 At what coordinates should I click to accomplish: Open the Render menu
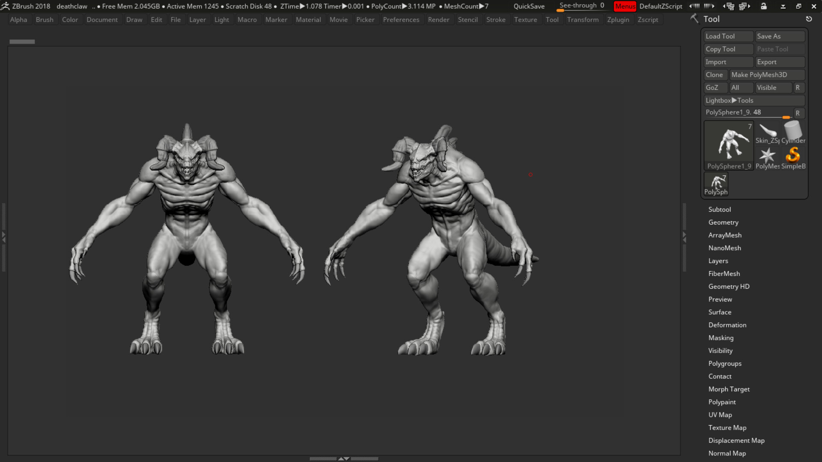pyautogui.click(x=438, y=20)
